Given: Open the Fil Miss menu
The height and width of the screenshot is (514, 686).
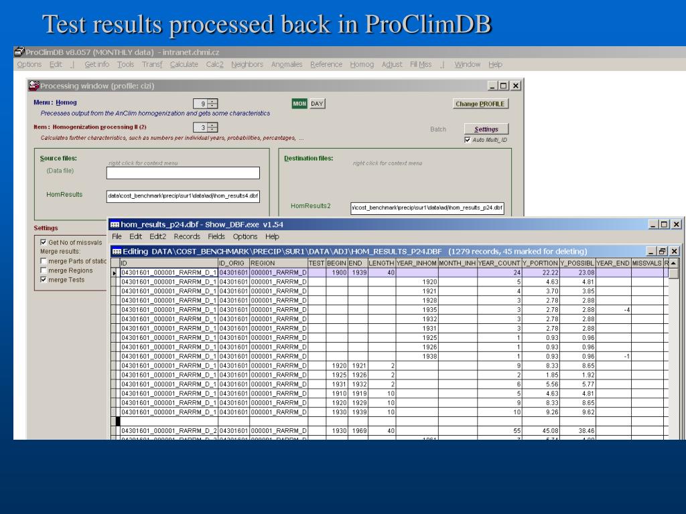Looking at the screenshot, I should [421, 64].
